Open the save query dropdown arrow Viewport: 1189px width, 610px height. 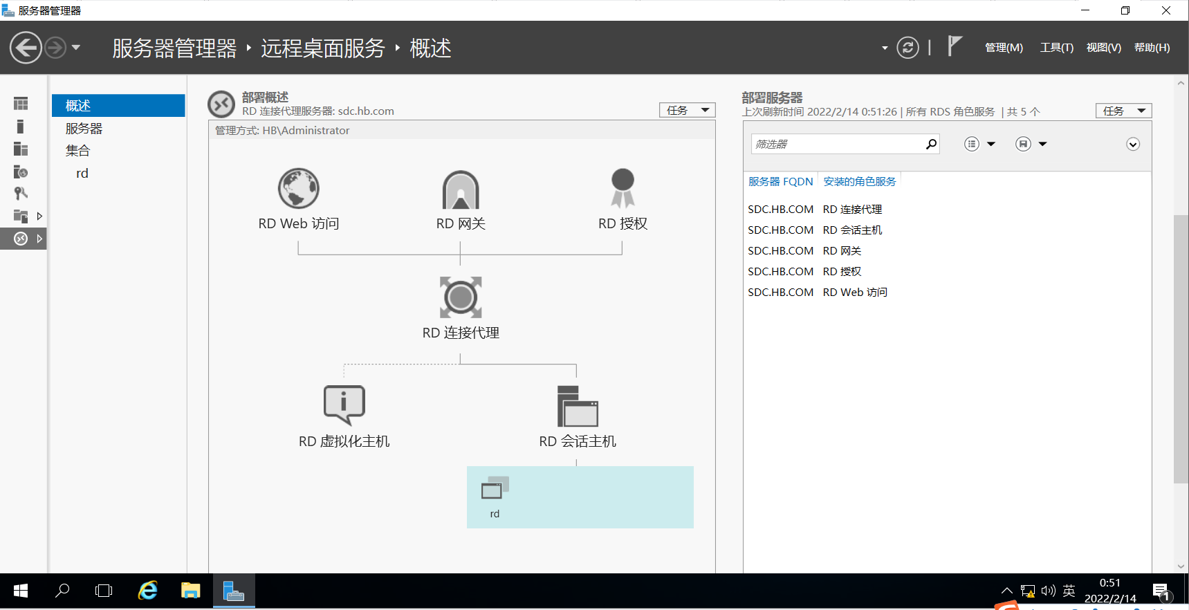pos(1043,144)
